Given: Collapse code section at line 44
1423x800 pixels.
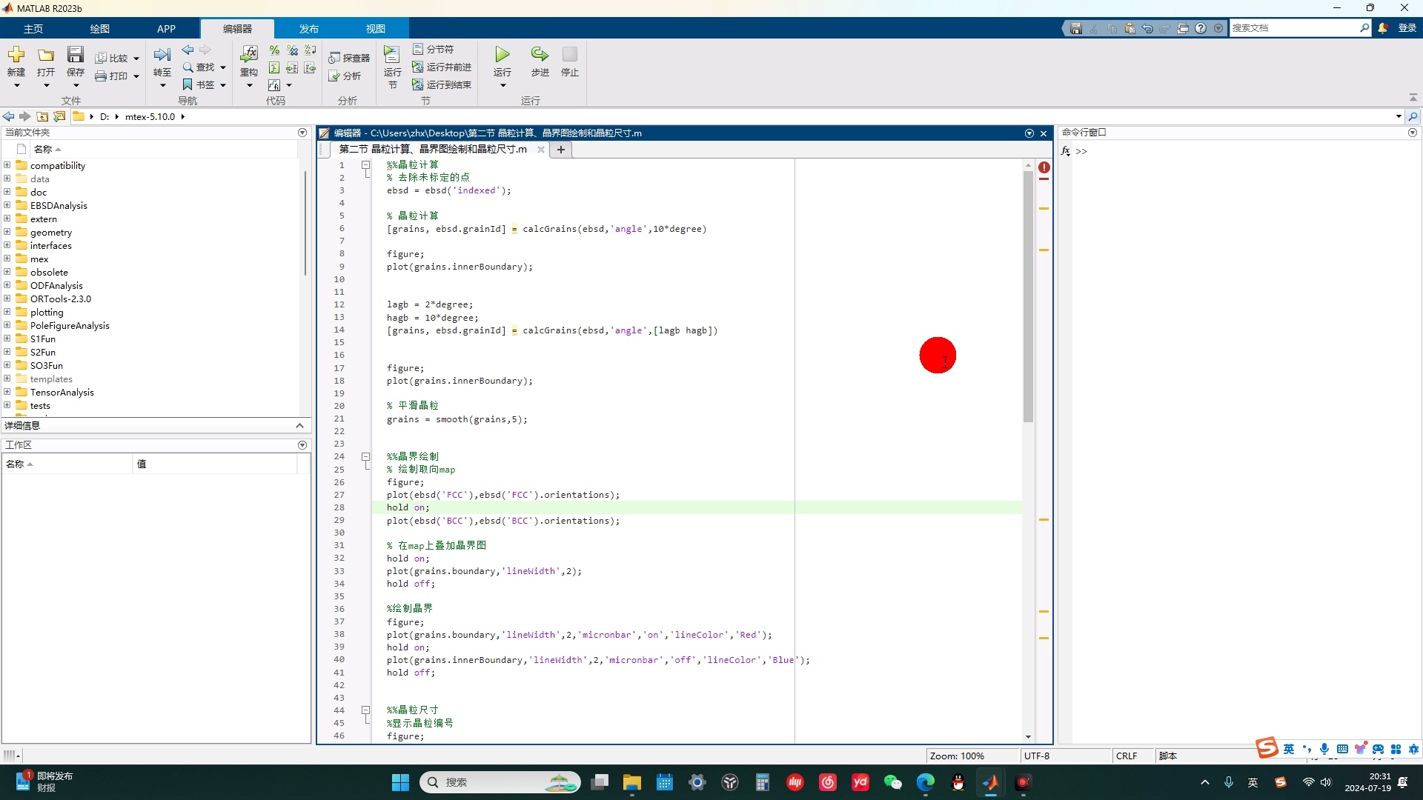Looking at the screenshot, I should [365, 710].
